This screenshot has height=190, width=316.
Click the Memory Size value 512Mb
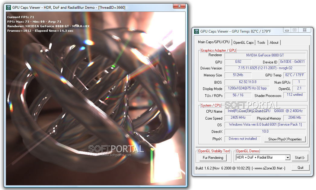pos(238,75)
